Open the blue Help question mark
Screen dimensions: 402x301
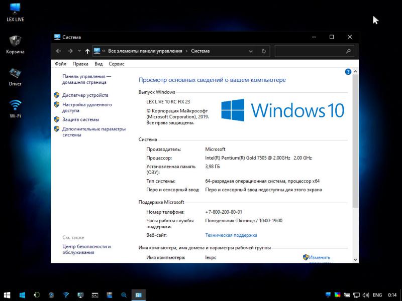[348, 72]
